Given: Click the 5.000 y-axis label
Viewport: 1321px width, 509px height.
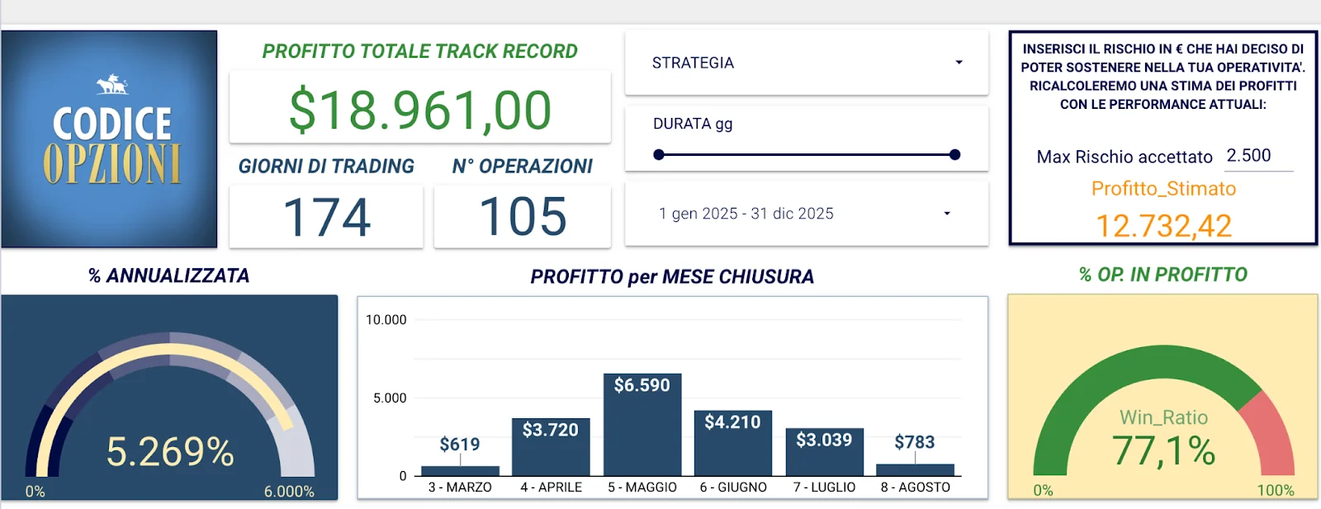Looking at the screenshot, I should (x=390, y=398).
